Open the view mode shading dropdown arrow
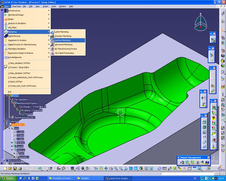 [x=143, y=170]
